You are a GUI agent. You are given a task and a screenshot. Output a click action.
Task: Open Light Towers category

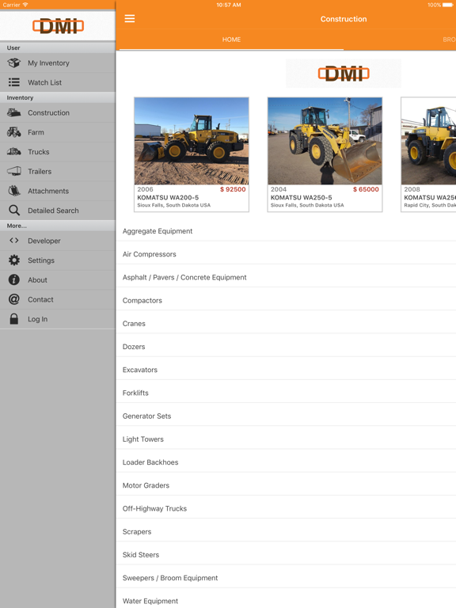click(x=286, y=439)
